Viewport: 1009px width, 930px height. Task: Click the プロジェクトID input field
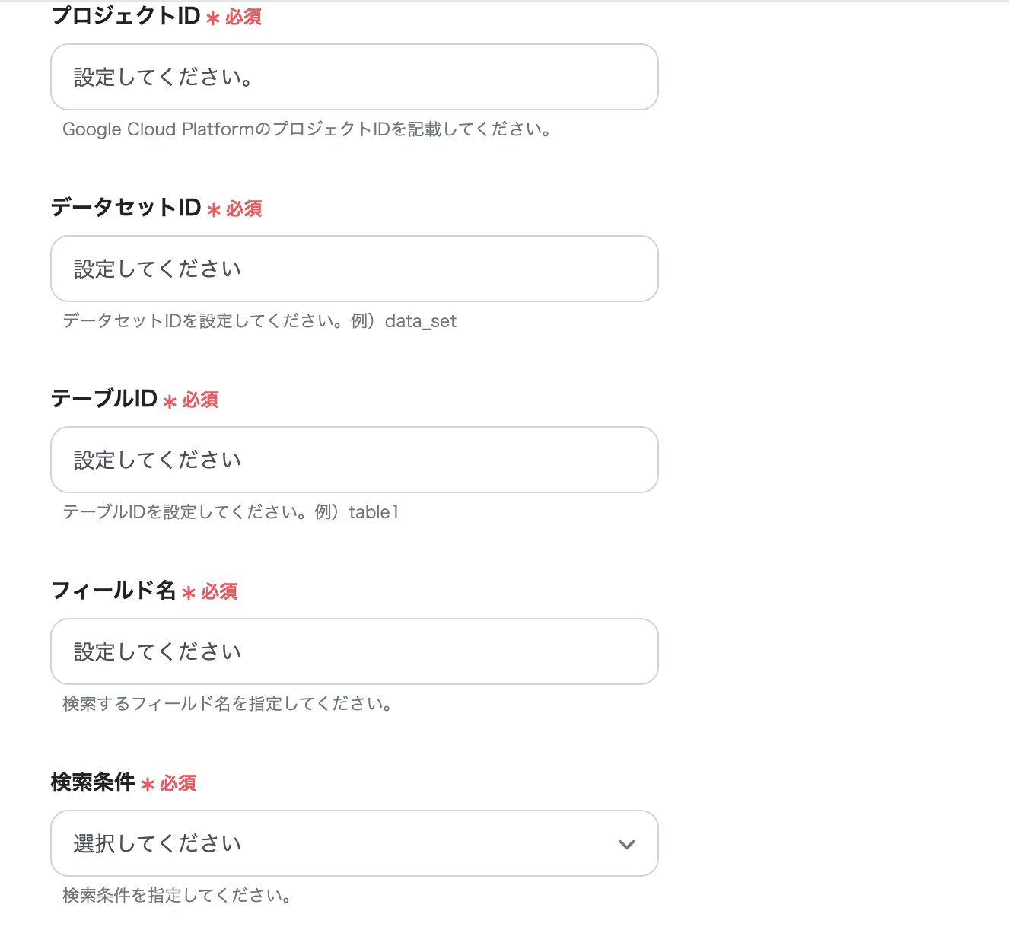[354, 77]
